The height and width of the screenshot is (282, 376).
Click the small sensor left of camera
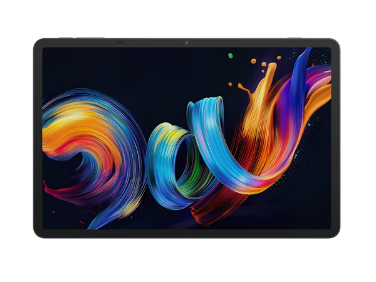pyautogui.click(x=119, y=43)
